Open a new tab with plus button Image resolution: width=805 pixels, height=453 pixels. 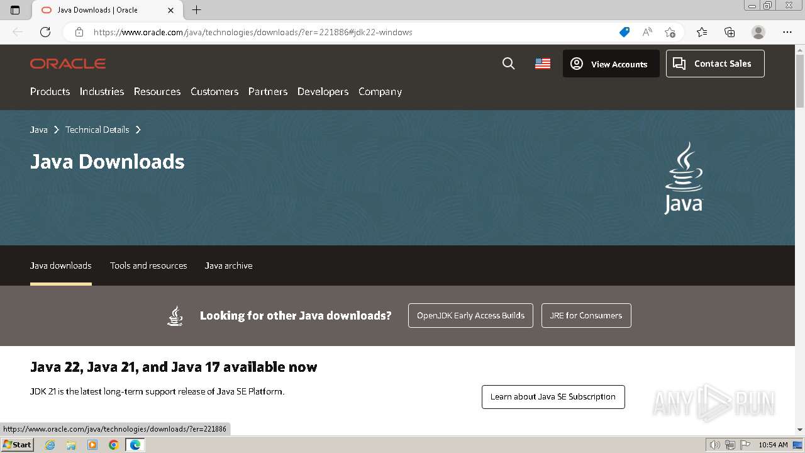(x=196, y=10)
